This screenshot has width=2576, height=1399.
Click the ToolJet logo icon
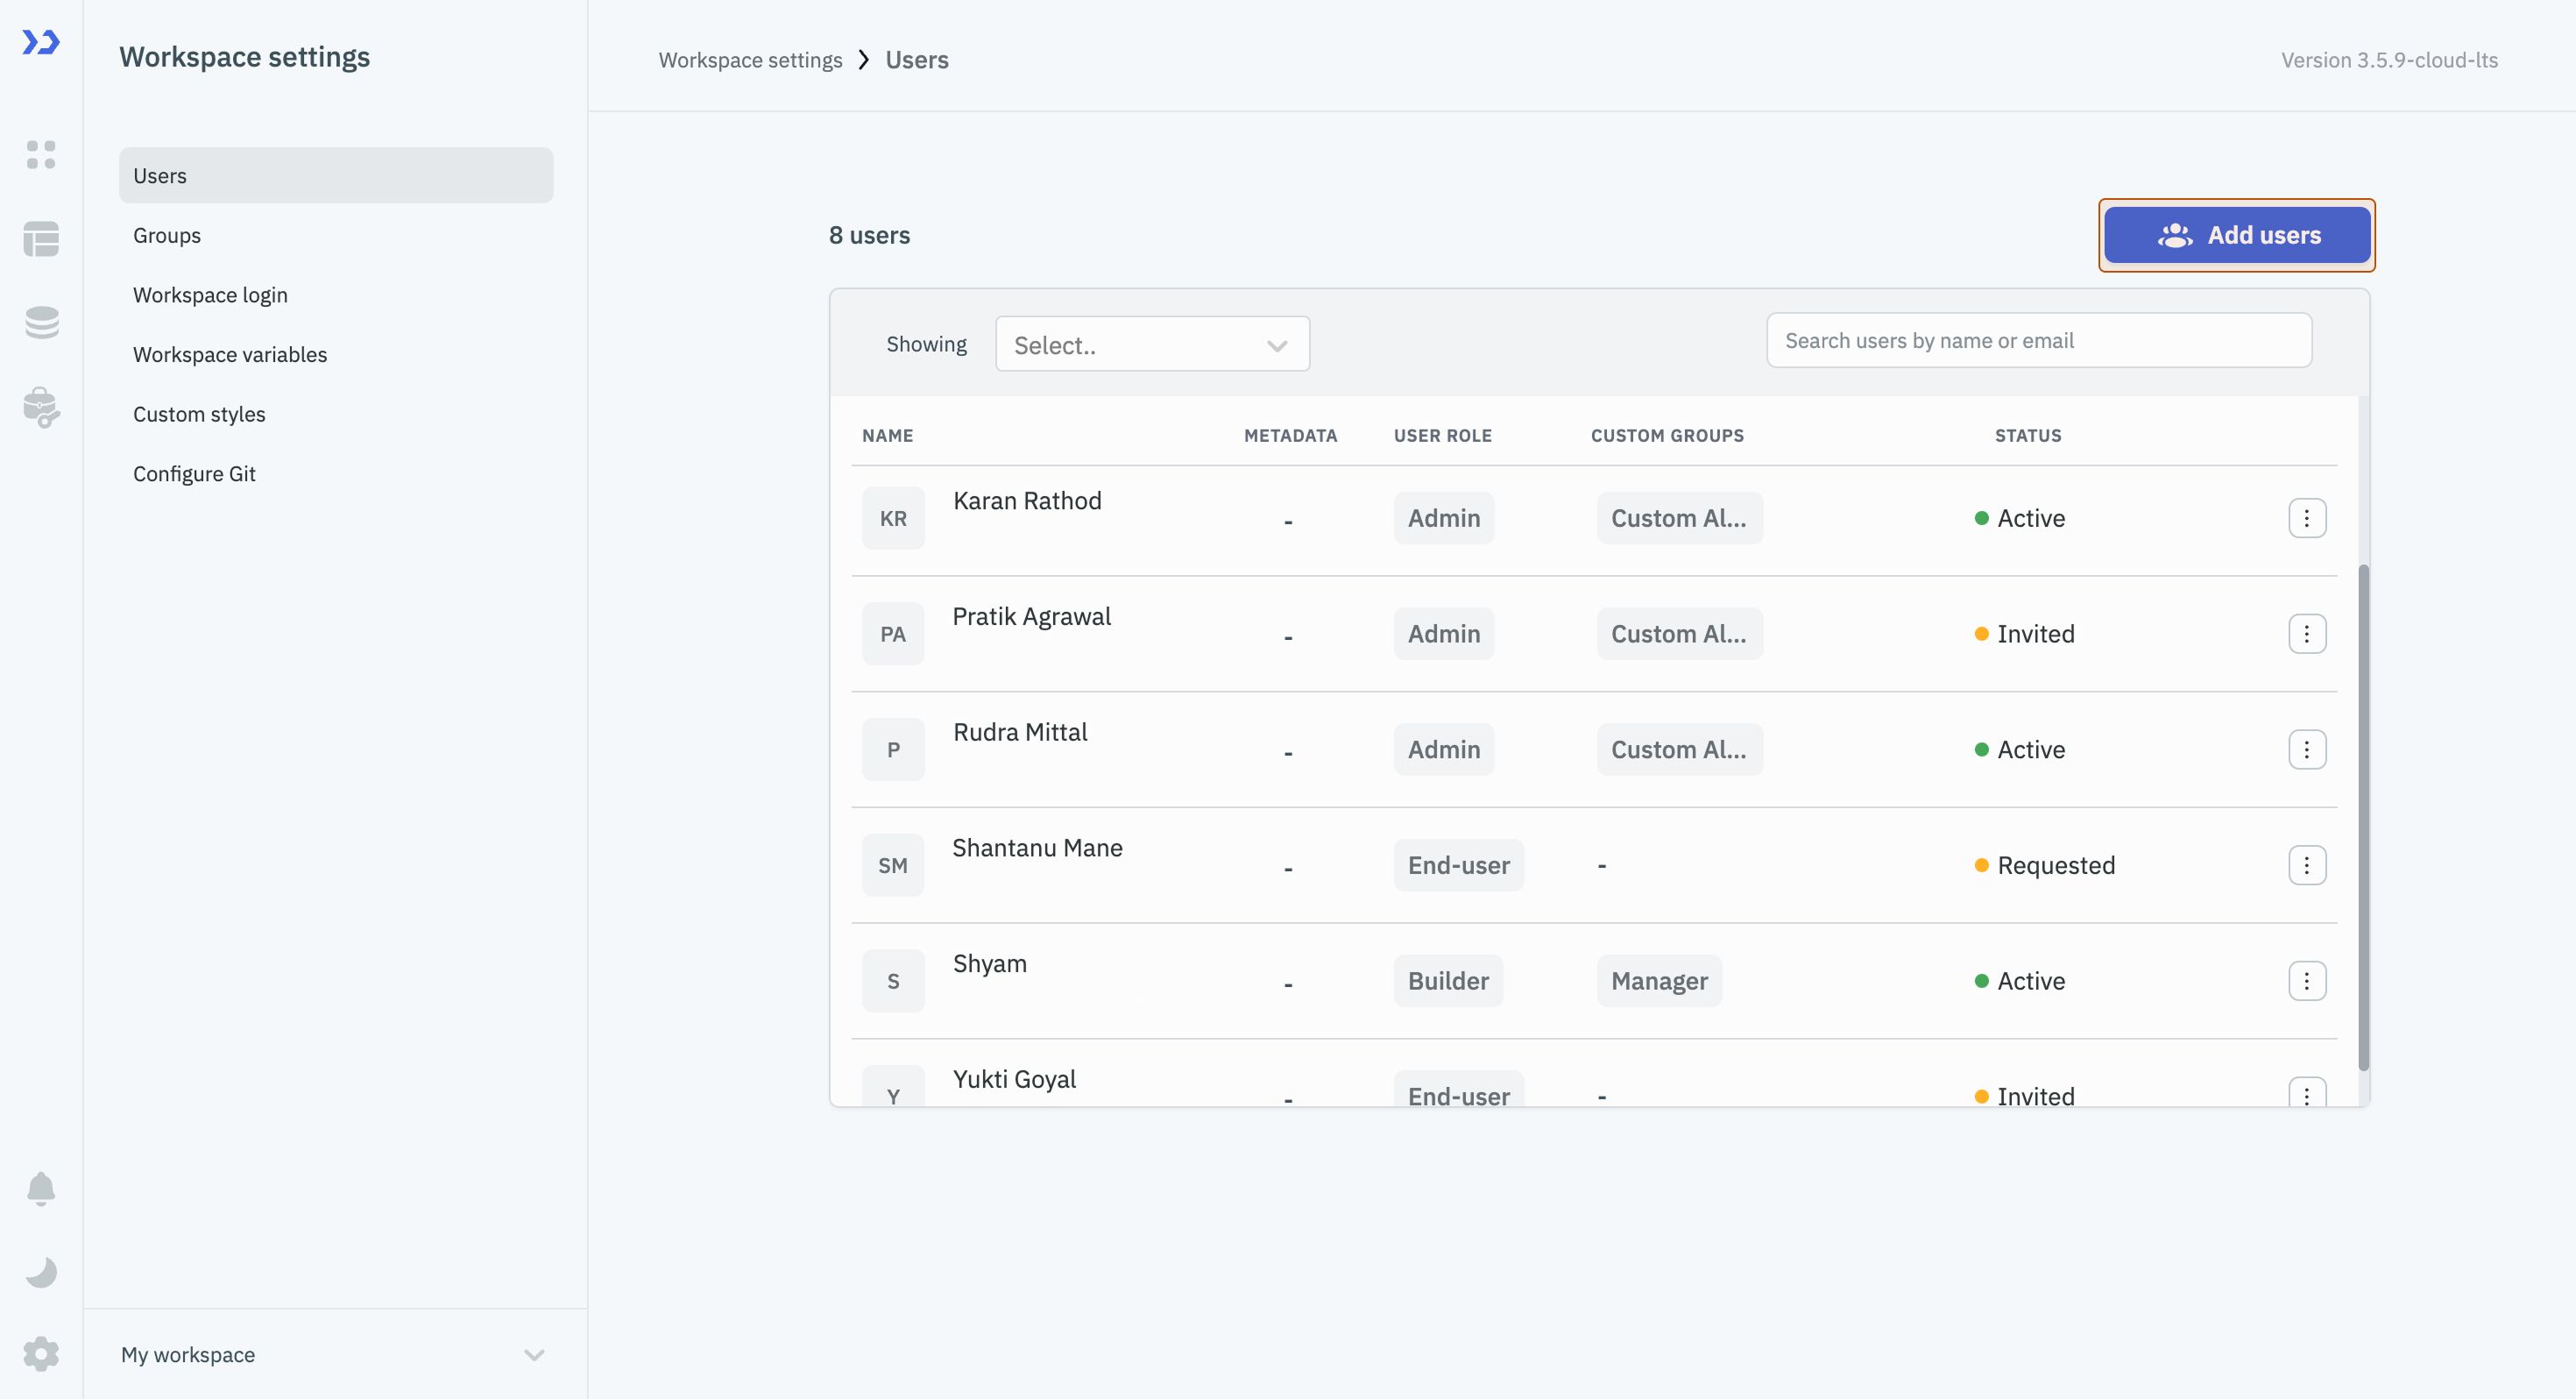41,42
